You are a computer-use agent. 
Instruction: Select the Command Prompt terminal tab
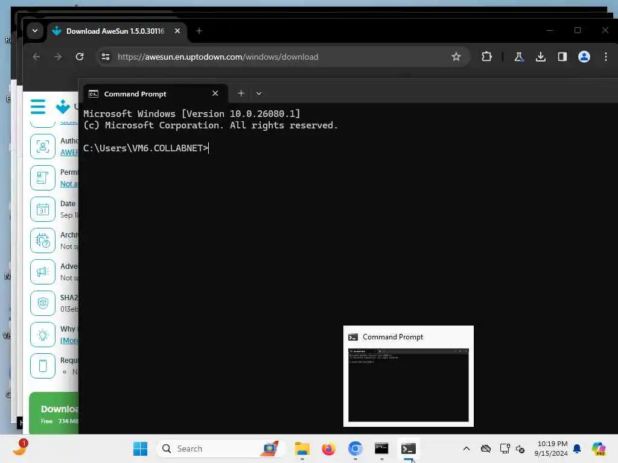coord(155,93)
